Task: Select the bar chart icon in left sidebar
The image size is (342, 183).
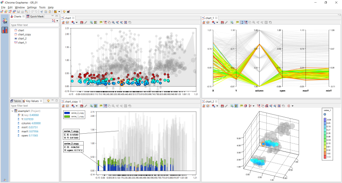Action: click(5, 30)
